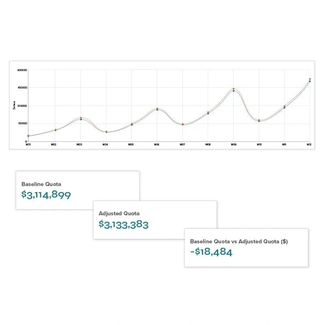Click the teal data point at M12

310,81
